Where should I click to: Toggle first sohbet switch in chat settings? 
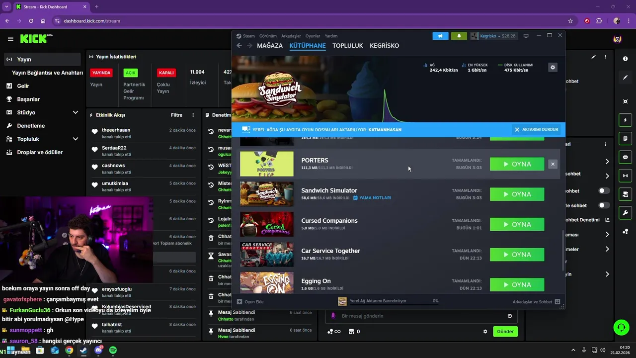[x=604, y=191]
